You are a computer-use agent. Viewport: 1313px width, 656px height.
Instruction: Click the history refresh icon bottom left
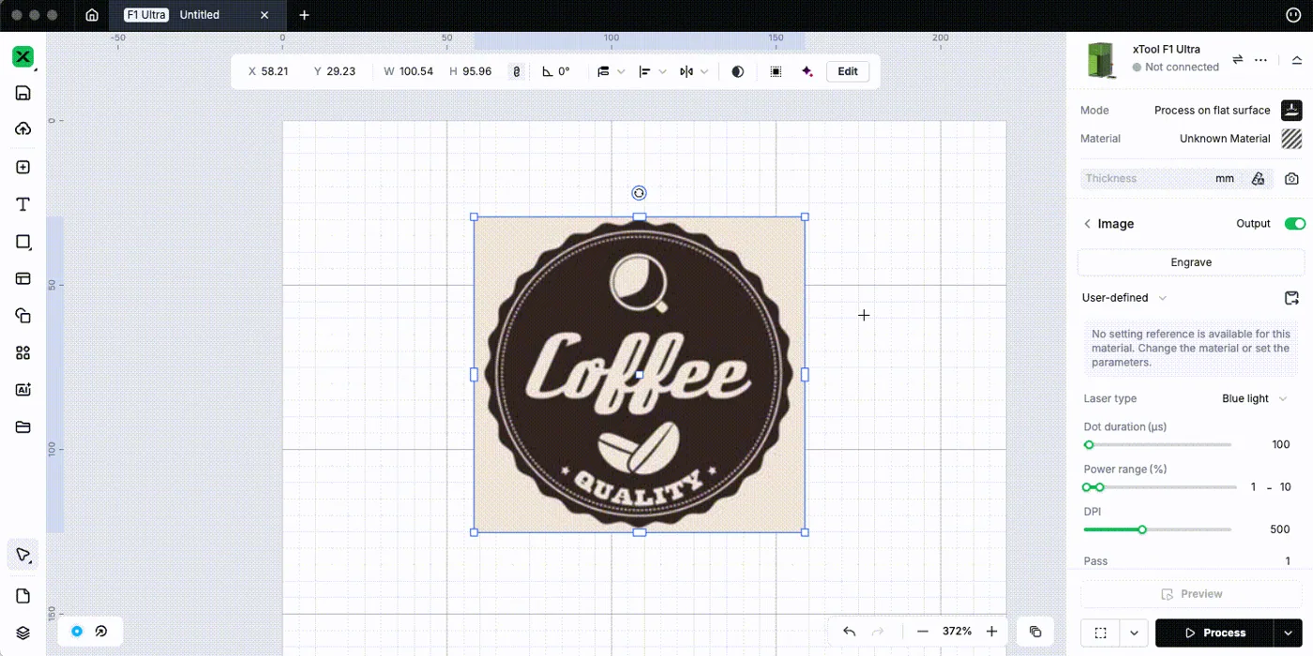[101, 632]
